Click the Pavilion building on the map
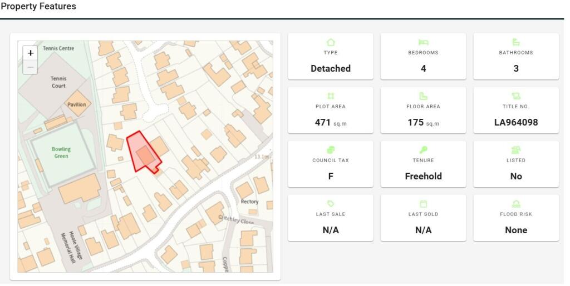The width and height of the screenshot is (570, 286). point(76,104)
